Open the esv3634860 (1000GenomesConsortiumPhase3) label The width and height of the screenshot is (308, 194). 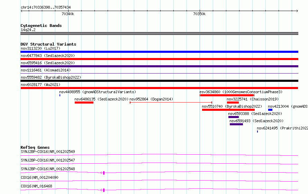241,92
